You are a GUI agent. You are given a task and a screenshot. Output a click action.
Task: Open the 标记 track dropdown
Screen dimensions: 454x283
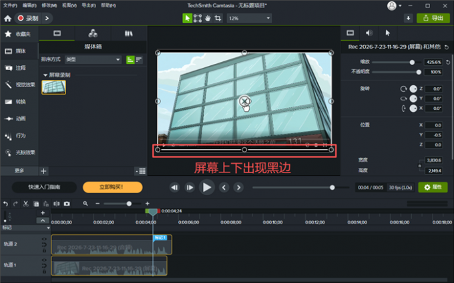point(48,228)
